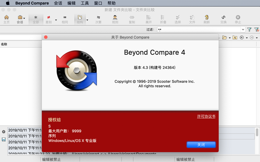Click the 'Windows/Linux/OS X 专业版' license text

click(72, 141)
